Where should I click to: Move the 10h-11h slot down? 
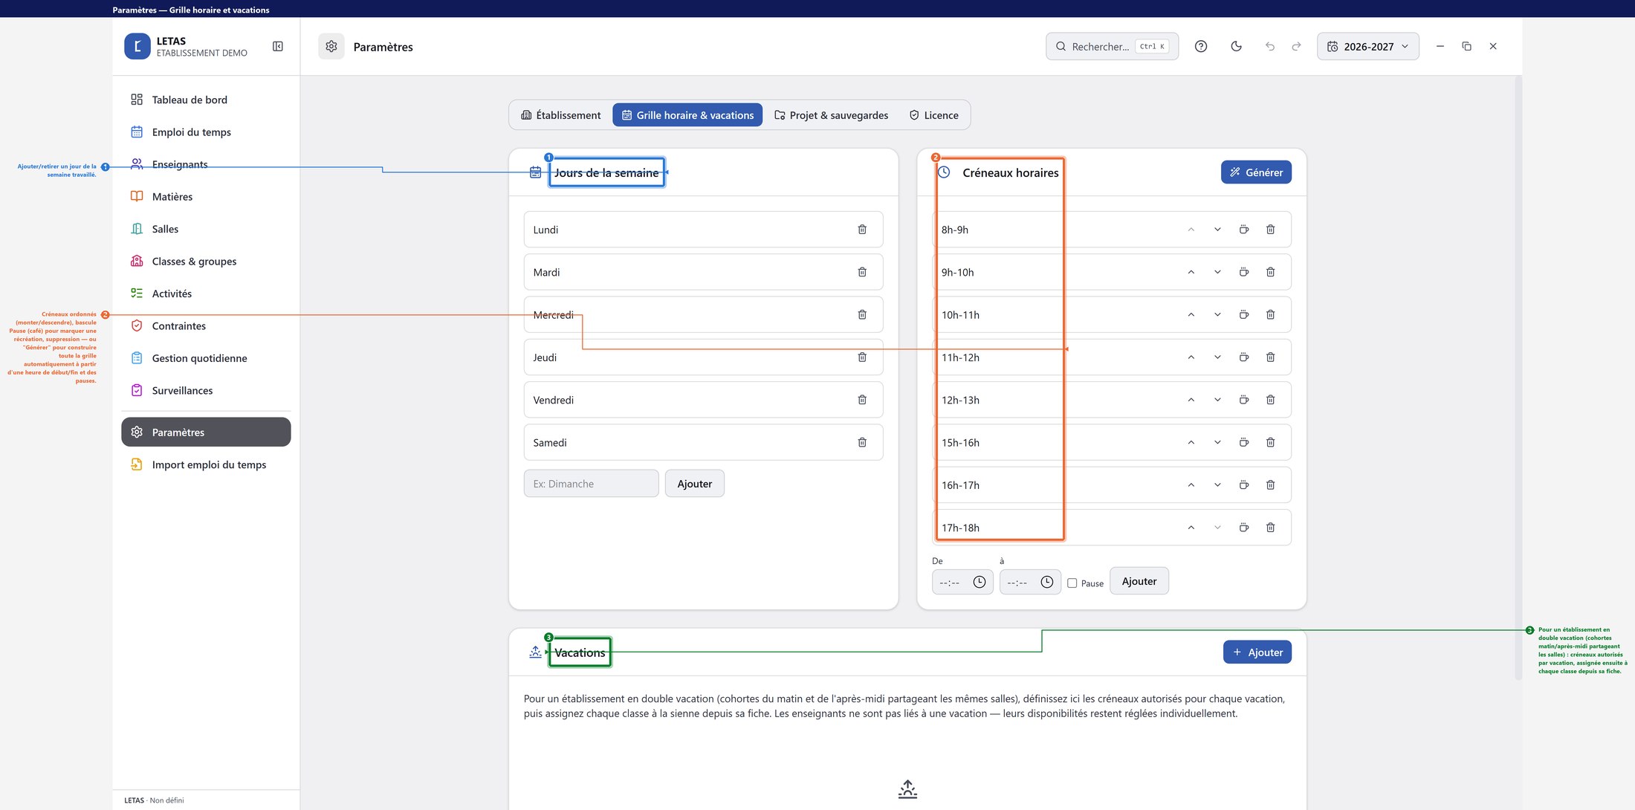(x=1217, y=315)
